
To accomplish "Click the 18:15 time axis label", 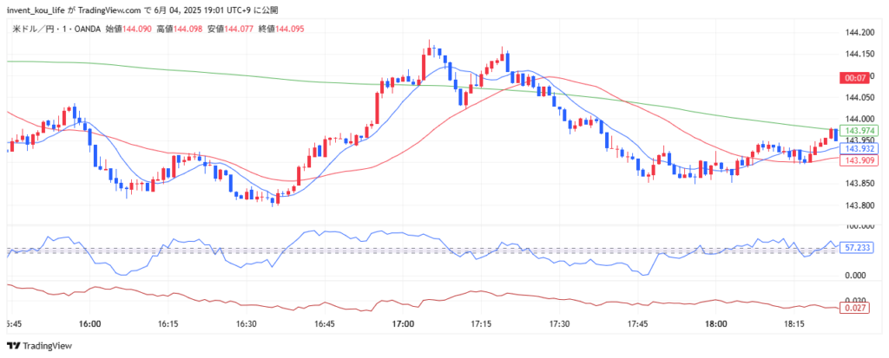I will pos(794,324).
